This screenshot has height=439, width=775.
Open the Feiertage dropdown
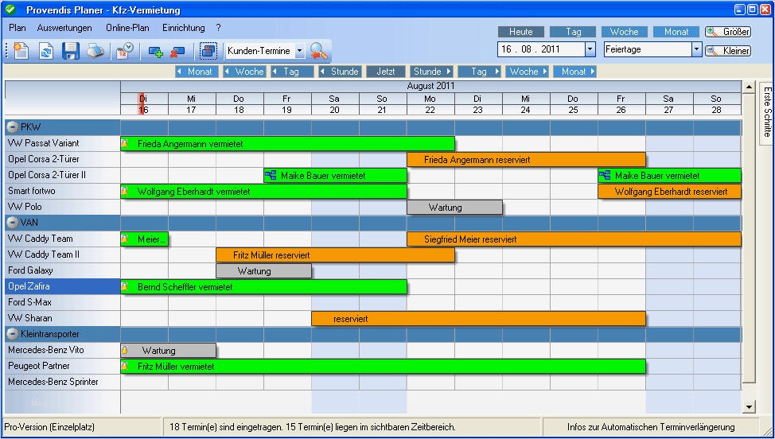coord(696,49)
